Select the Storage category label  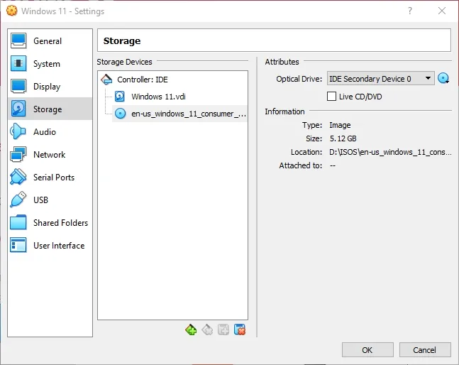48,109
